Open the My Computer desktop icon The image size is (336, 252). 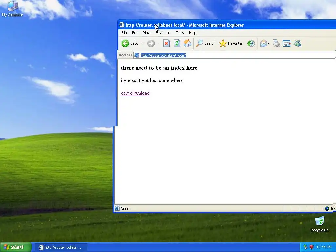click(x=12, y=9)
